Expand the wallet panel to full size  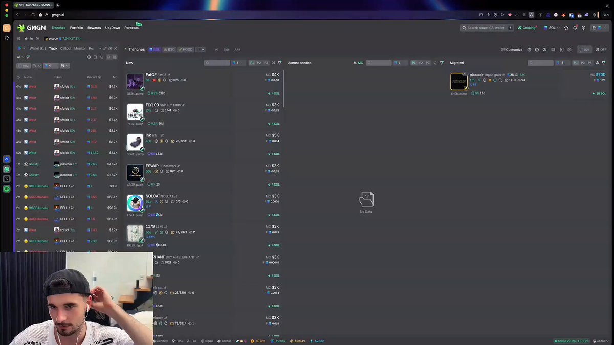pyautogui.click(x=105, y=49)
